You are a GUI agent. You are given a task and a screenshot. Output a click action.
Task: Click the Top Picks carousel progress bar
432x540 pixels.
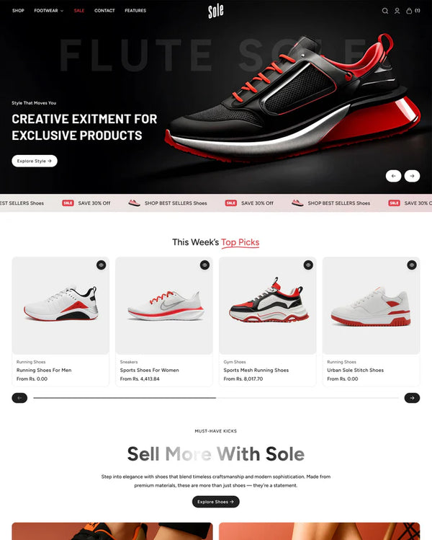216,398
